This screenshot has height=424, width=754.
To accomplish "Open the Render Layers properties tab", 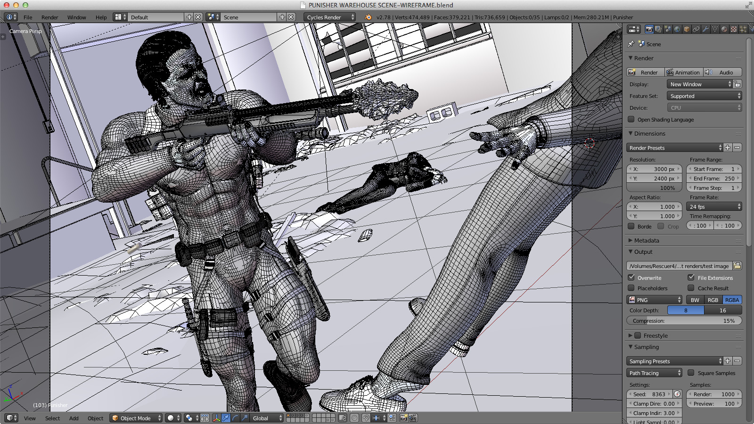I will tap(658, 29).
